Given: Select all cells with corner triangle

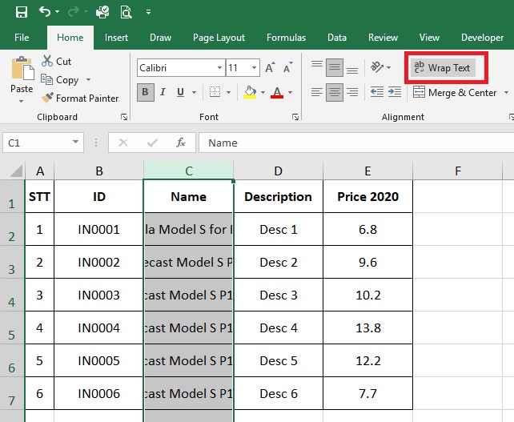Looking at the screenshot, I should (x=16, y=171).
